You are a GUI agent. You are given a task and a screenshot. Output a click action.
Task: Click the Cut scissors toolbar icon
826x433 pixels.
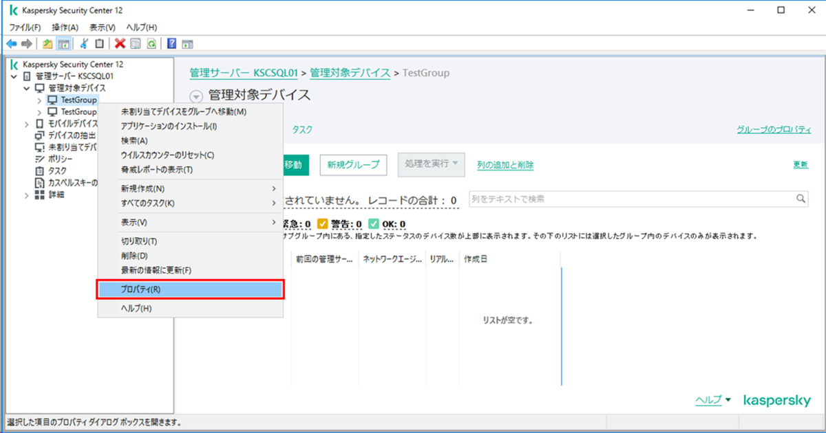[x=84, y=43]
